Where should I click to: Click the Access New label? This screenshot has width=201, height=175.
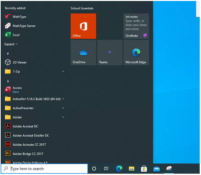16,92
